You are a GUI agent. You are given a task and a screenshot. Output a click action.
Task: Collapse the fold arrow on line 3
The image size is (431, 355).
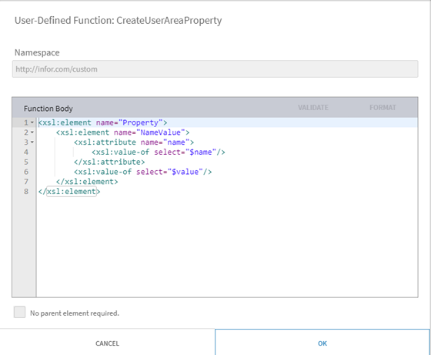coord(32,142)
